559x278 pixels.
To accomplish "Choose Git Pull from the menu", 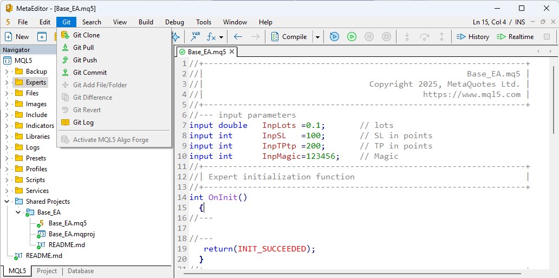I will (114, 48).
